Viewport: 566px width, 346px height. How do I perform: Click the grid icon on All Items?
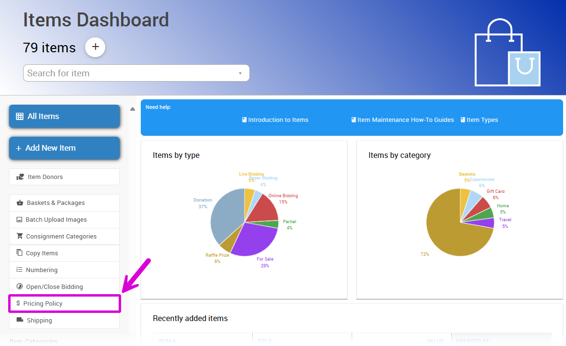click(20, 116)
